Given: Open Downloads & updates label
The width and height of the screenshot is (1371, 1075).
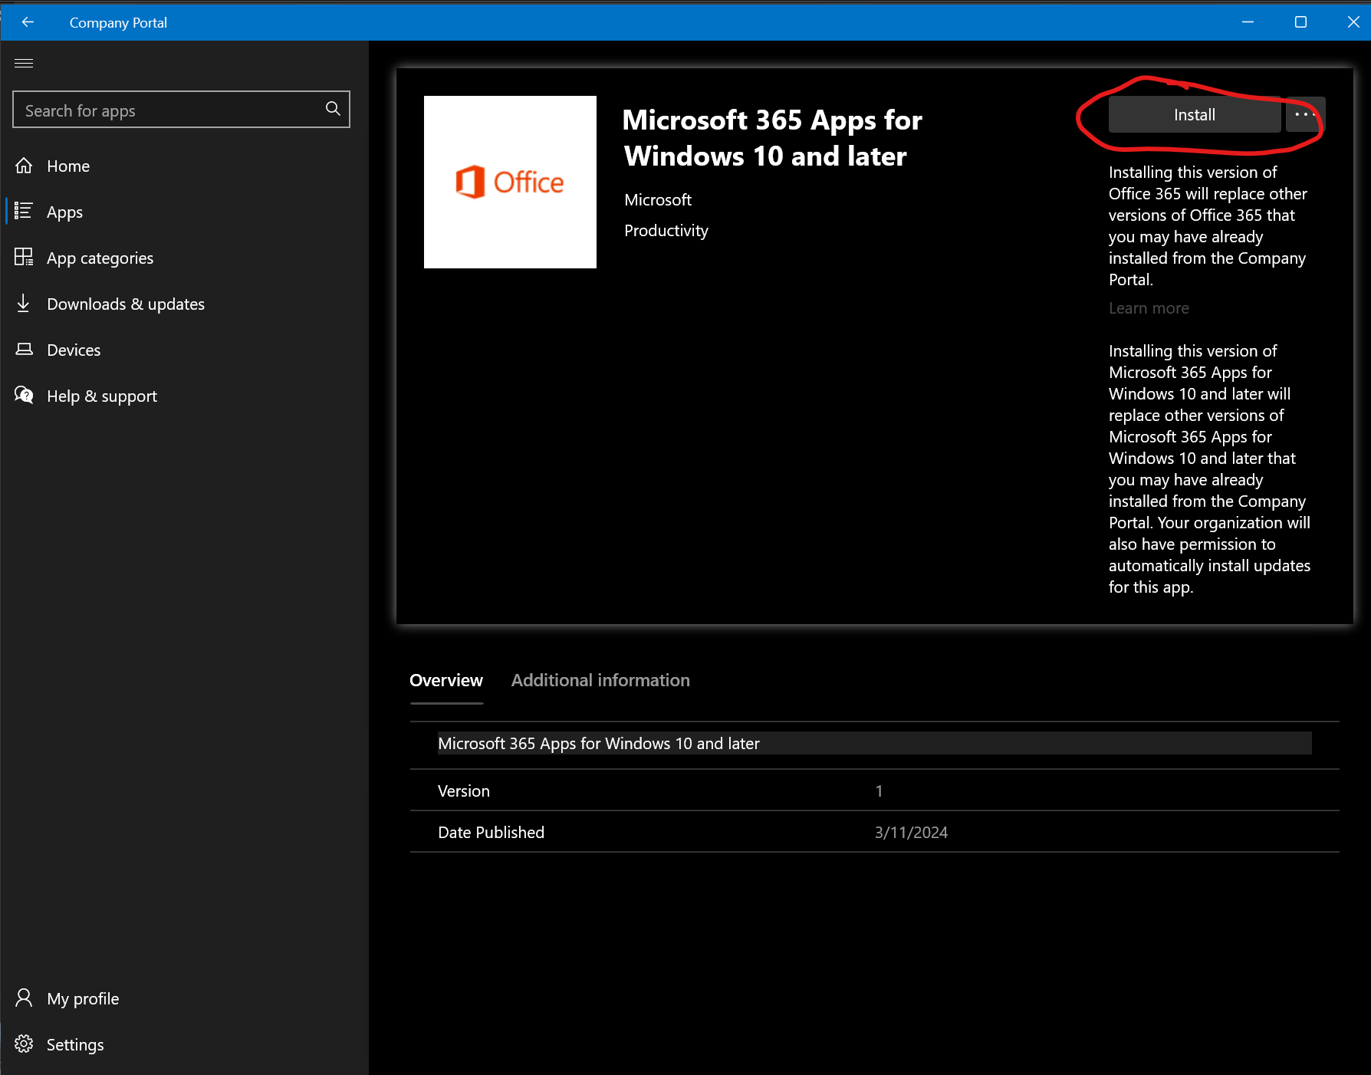Looking at the screenshot, I should click(x=126, y=304).
